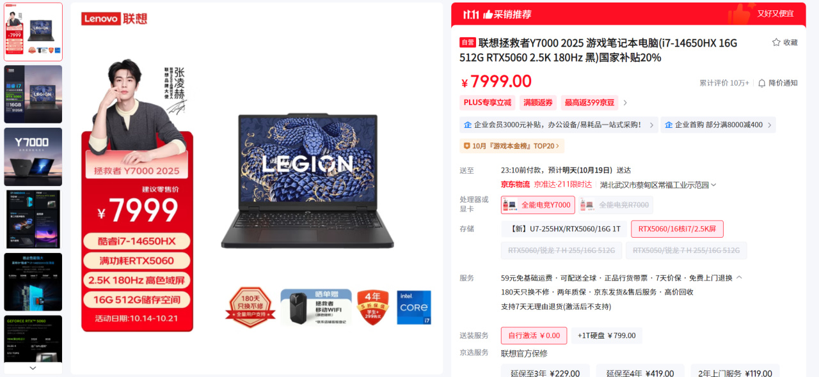
Task: Show more thumbnails with the down chevron
Action: tap(33, 368)
